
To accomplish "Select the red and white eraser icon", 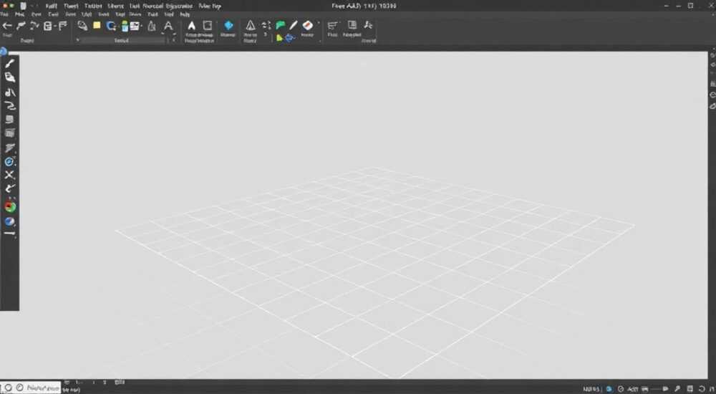I will 308,25.
